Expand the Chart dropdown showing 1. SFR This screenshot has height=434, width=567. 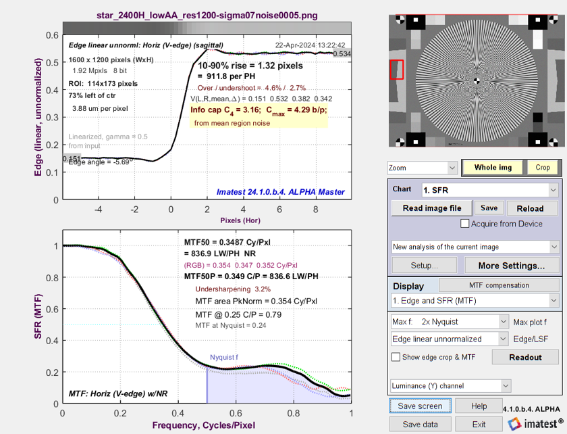[x=490, y=190]
